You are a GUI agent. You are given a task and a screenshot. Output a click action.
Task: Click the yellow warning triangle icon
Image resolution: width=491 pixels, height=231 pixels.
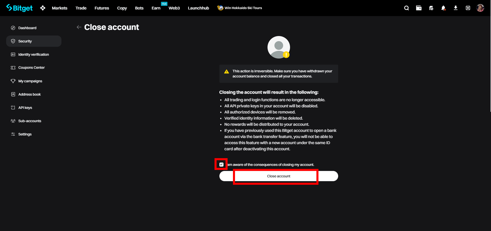click(x=227, y=72)
